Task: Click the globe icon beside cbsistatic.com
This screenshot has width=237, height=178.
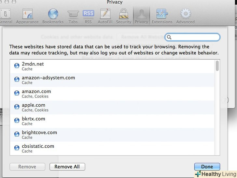Action: 17,148
